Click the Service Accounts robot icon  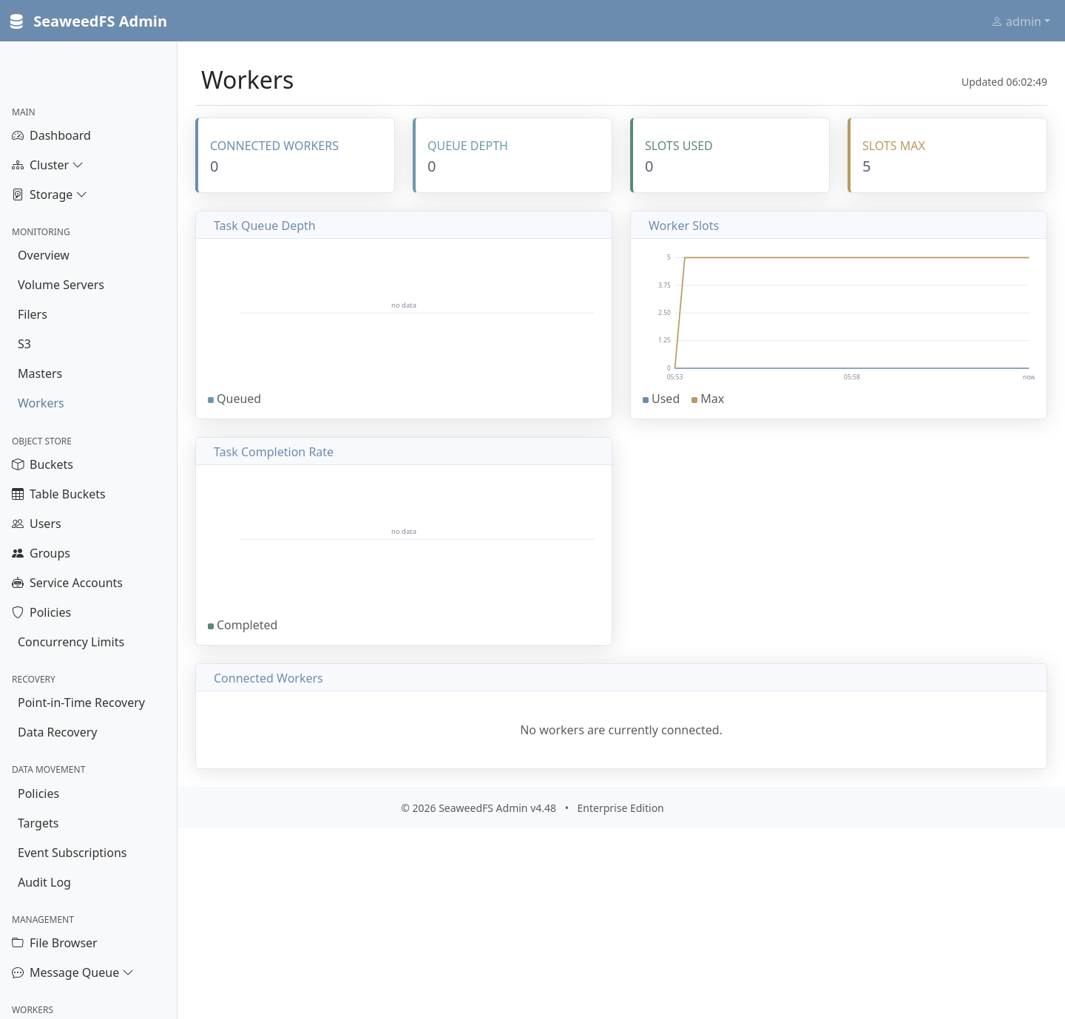(18, 583)
